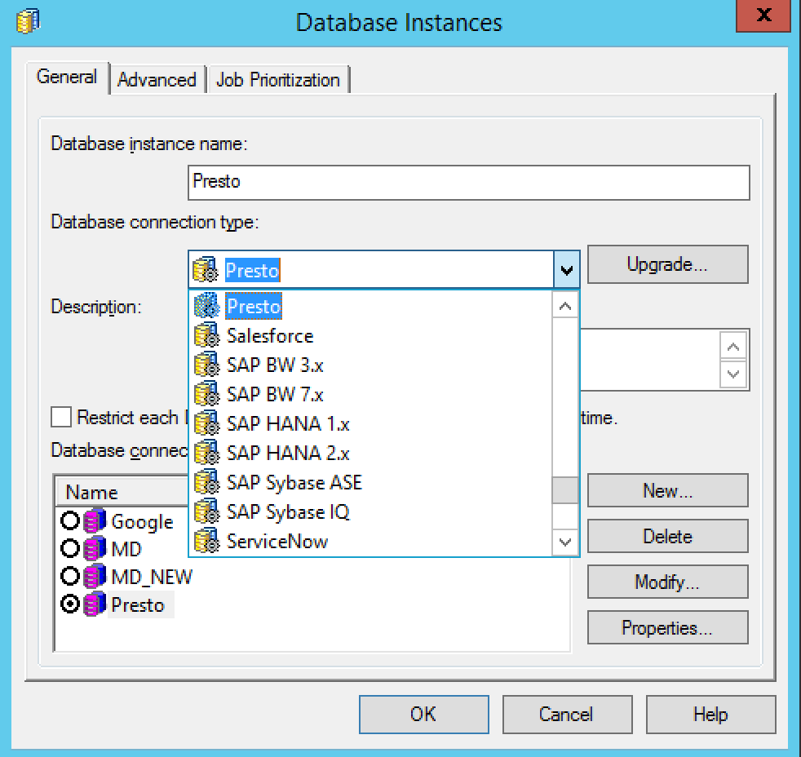Click the Google connection icon
The image size is (801, 757).
point(95,522)
